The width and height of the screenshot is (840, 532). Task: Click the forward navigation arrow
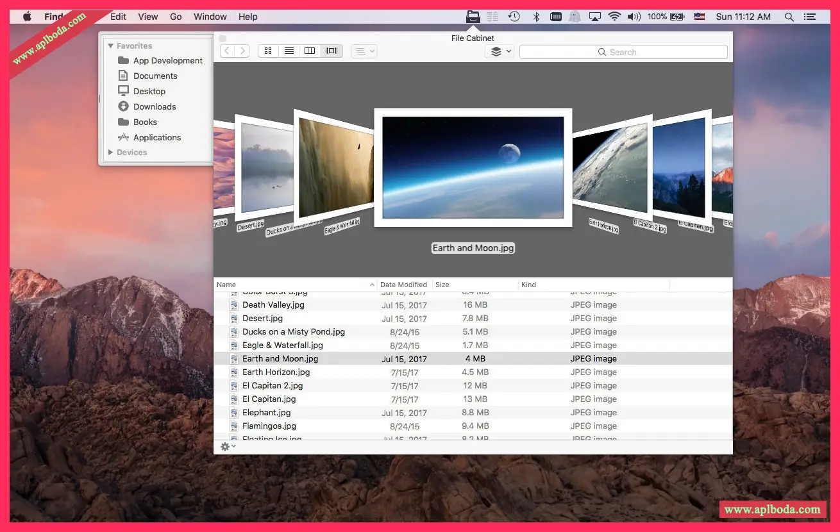coord(242,51)
